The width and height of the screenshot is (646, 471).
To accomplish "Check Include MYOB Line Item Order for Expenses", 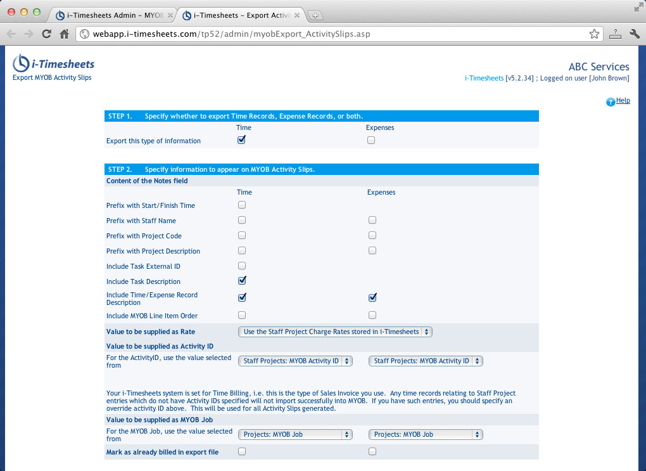I will pyautogui.click(x=372, y=316).
